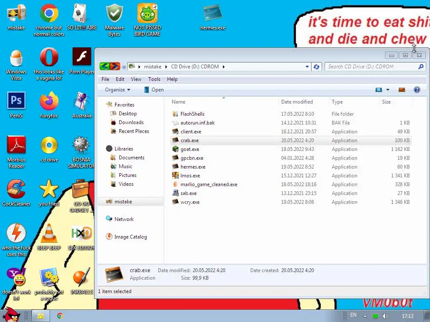
Task: Open the recent pages dropdown near navigation arrows
Action: [124, 67]
